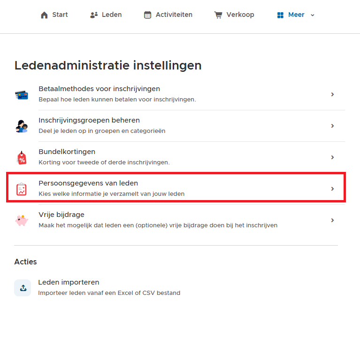The image size is (360, 348).
Task: Click the house icon next to Start
Action: (44, 15)
